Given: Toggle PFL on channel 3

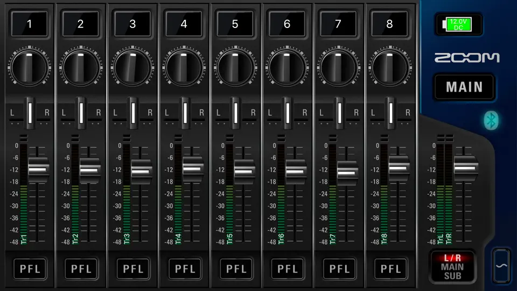Looking at the screenshot, I should [133, 269].
